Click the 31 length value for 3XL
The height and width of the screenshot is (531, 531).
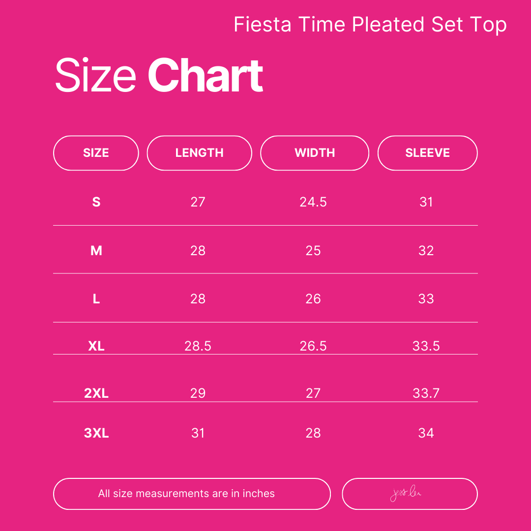(198, 433)
